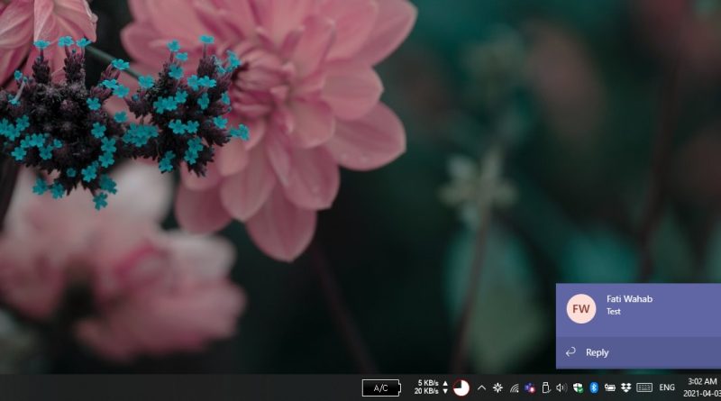Image resolution: width=721 pixels, height=401 pixels.
Task: Expand the hidden tray icons chevron
Action: [x=481, y=388]
